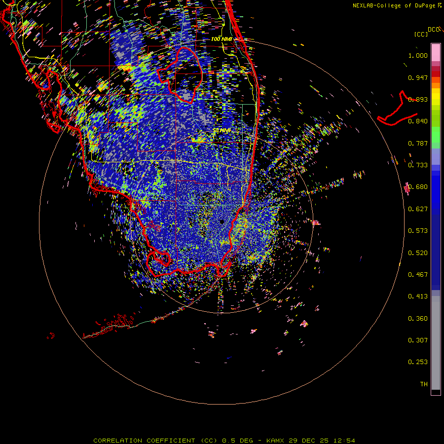Pick the gray lower segment of the color bar

[436, 343]
